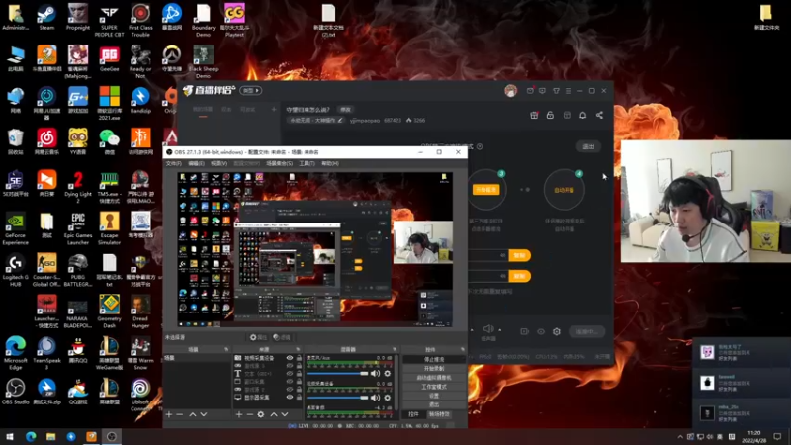Viewport: 791px width, 445px height.
Task: Move source down with arrow
Action: (x=285, y=414)
